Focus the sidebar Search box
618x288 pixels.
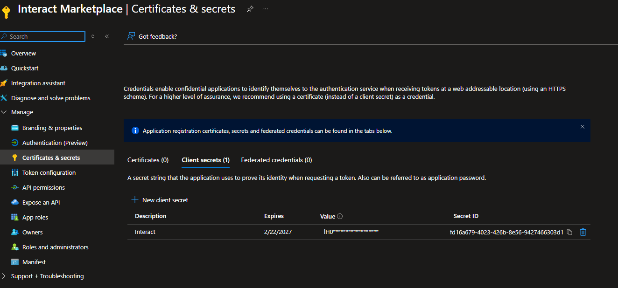click(x=43, y=36)
